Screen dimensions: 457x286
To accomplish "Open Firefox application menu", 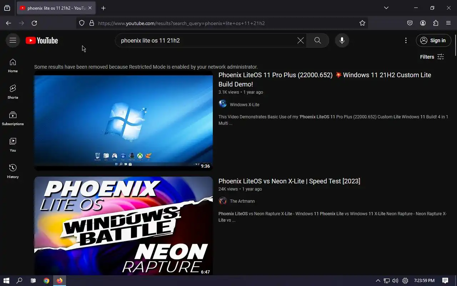I will click(448, 23).
